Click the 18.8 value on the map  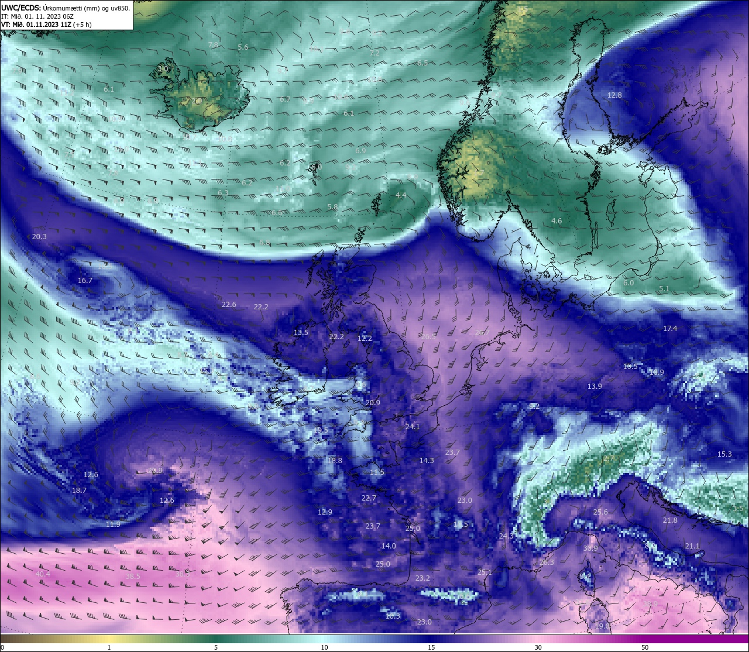click(x=335, y=461)
